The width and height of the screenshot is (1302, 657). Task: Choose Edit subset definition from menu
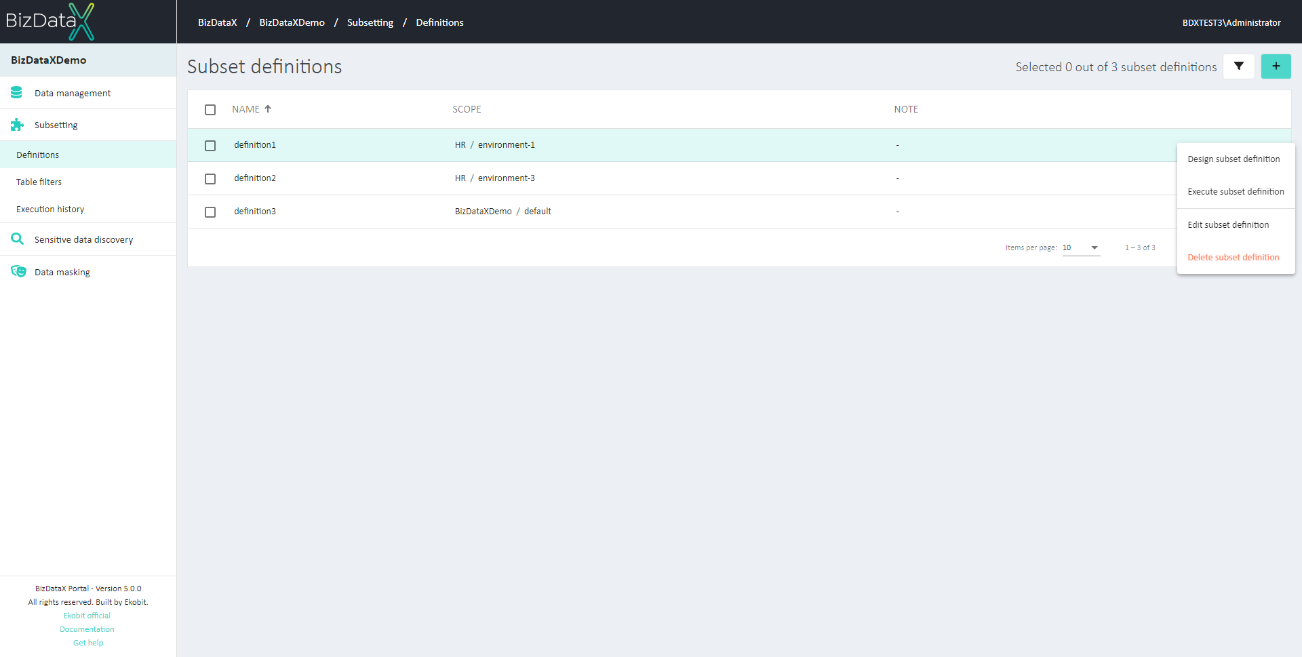pos(1236,225)
